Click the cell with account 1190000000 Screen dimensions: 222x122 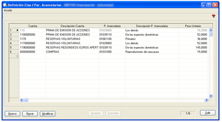click(x=33, y=47)
